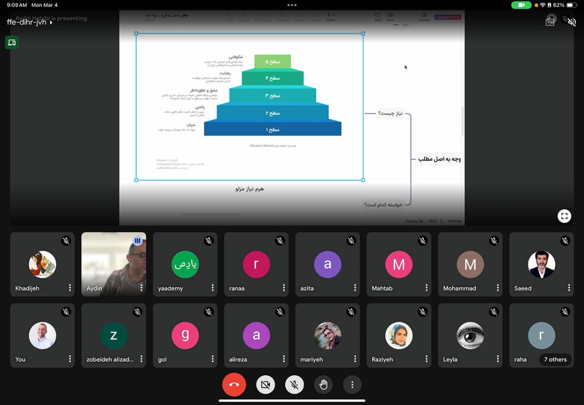Open the three-dot menu on Khadijeh's tile
The image size is (584, 405).
[70, 288]
